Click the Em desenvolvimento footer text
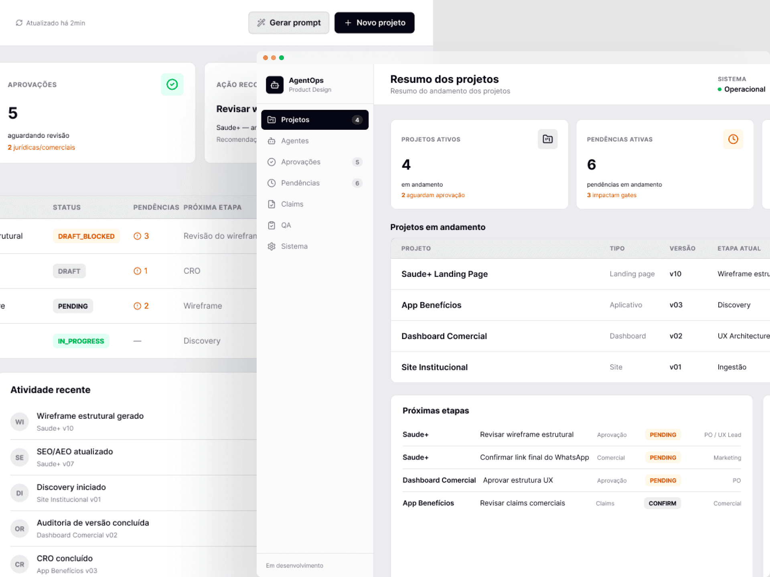 (x=295, y=565)
